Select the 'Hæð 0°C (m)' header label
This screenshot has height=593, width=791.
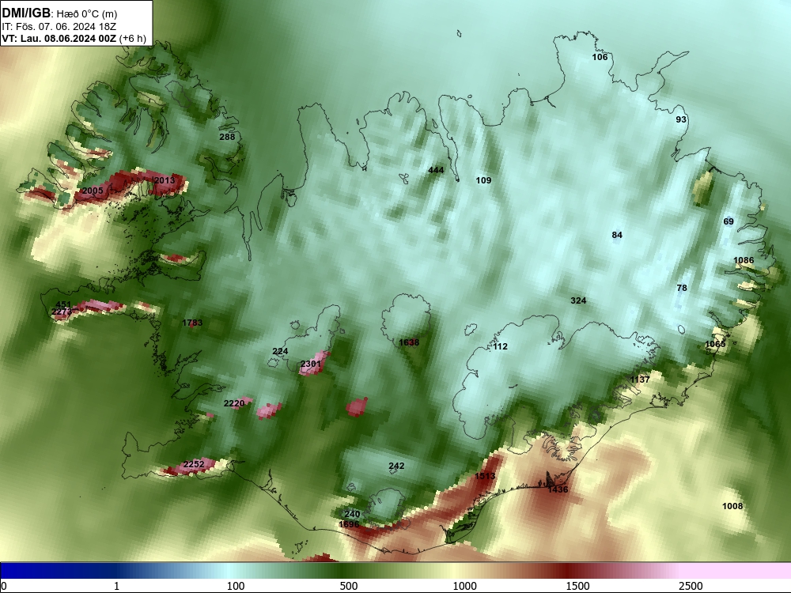[x=87, y=14]
